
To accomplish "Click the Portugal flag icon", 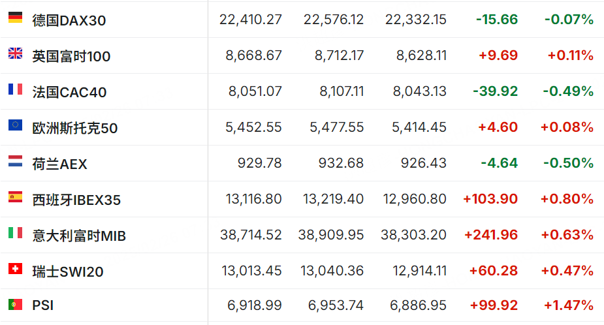I will [x=16, y=305].
